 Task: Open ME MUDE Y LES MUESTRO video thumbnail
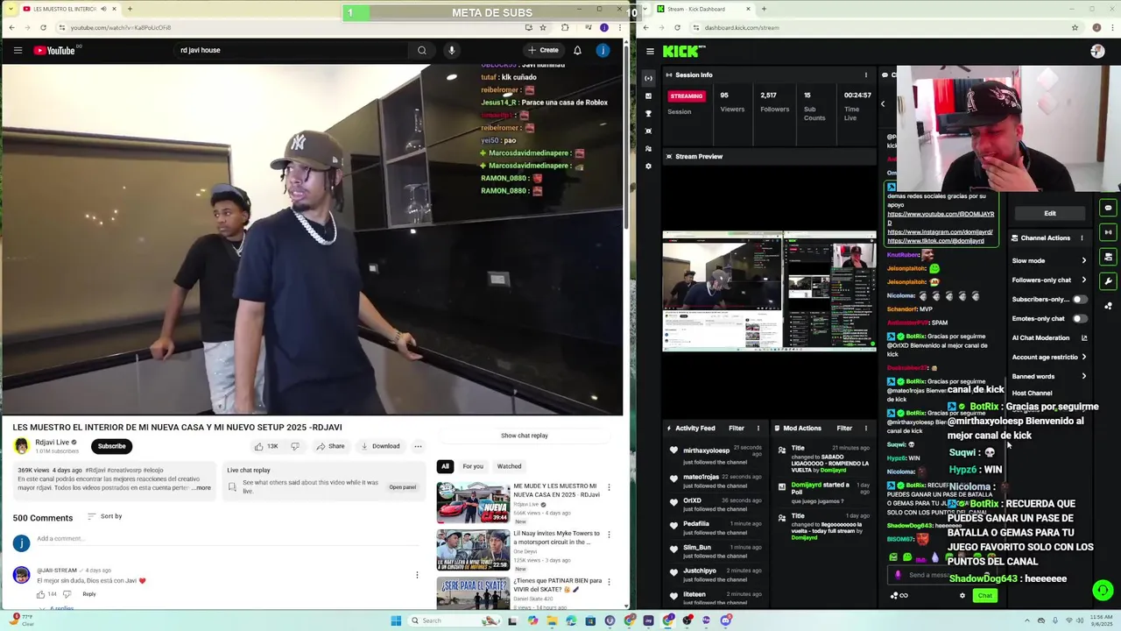[x=473, y=501]
